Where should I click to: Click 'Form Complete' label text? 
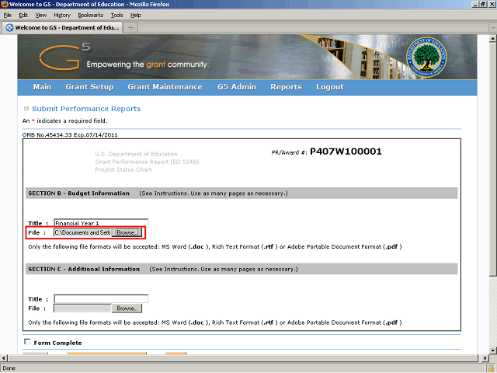pyautogui.click(x=57, y=343)
